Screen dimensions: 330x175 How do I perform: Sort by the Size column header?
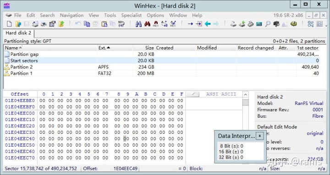pos(144,48)
